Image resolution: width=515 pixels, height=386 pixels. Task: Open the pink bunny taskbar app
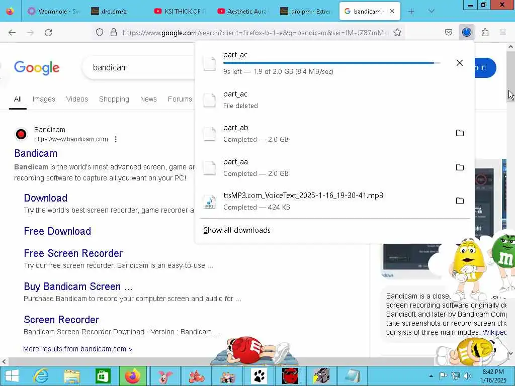pos(165,376)
